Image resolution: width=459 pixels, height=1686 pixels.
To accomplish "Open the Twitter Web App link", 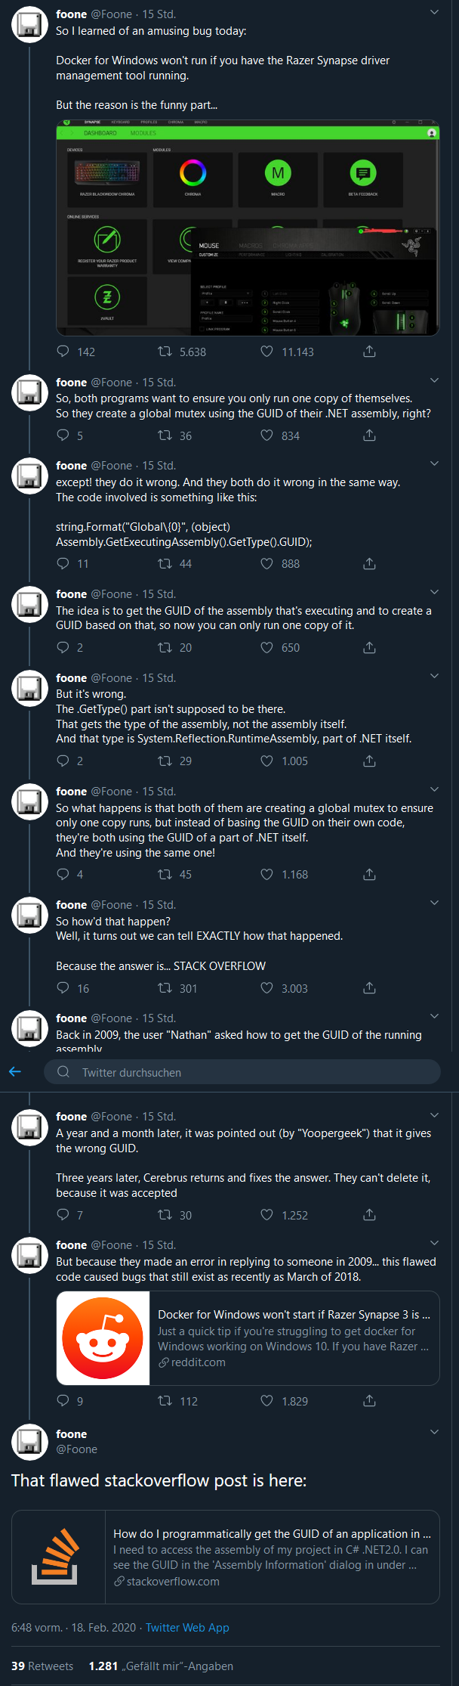I will [x=187, y=1628].
